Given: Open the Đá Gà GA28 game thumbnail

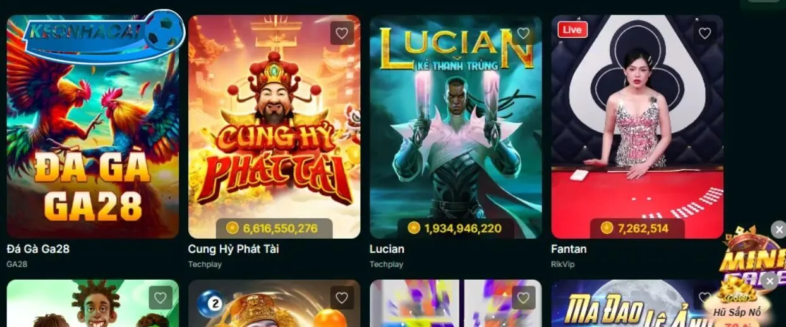Looking at the screenshot, I should coord(93,127).
